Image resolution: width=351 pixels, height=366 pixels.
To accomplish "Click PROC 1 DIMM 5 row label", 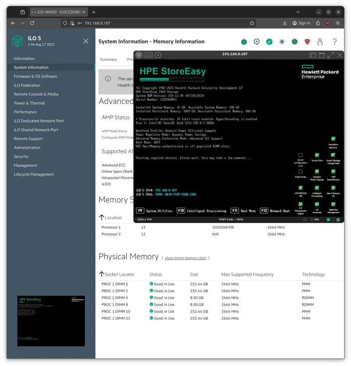I will click(115, 298).
